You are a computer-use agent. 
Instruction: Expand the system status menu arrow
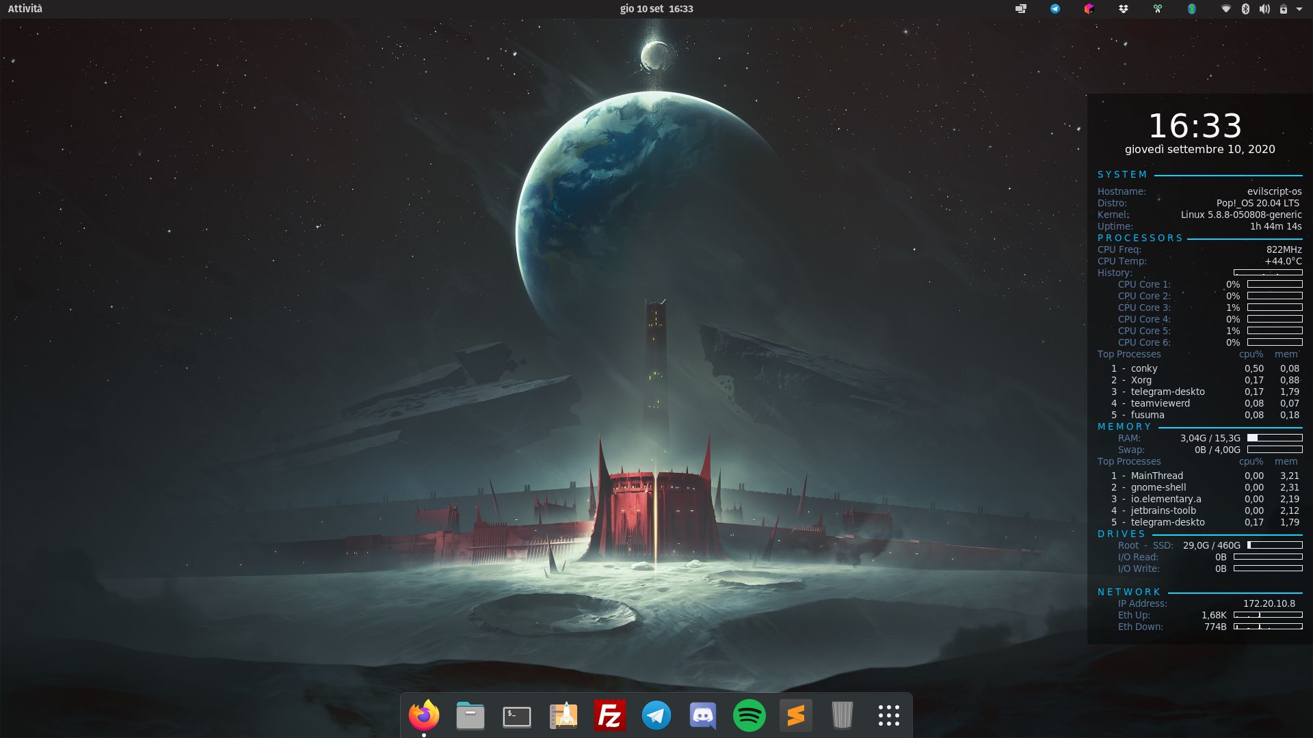[x=1299, y=9]
